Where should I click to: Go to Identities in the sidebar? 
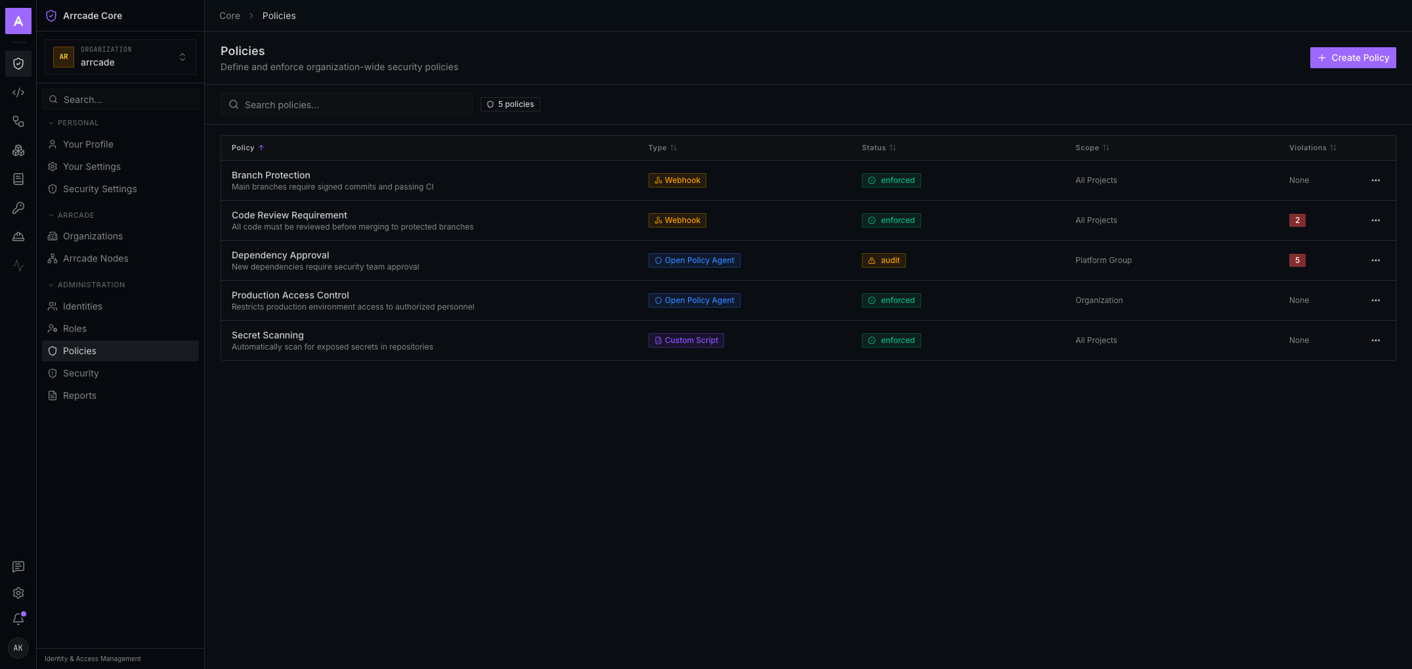[120, 306]
